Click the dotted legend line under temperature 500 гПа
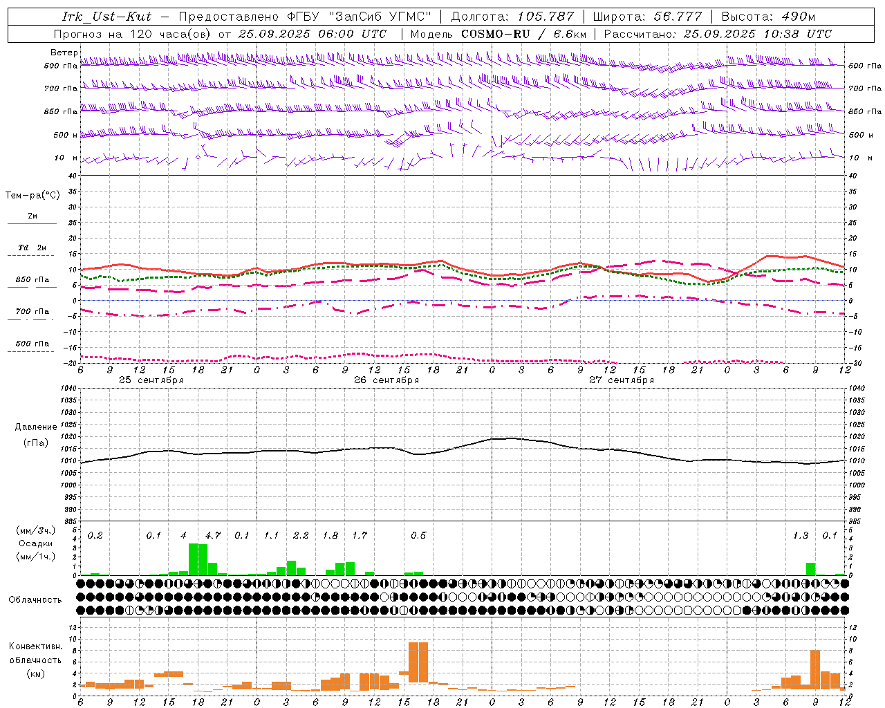 tap(32, 351)
